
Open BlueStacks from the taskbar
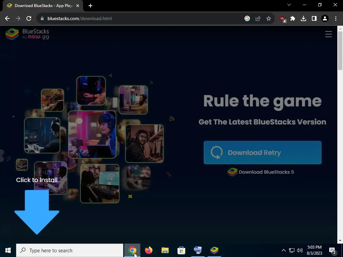coord(214,250)
